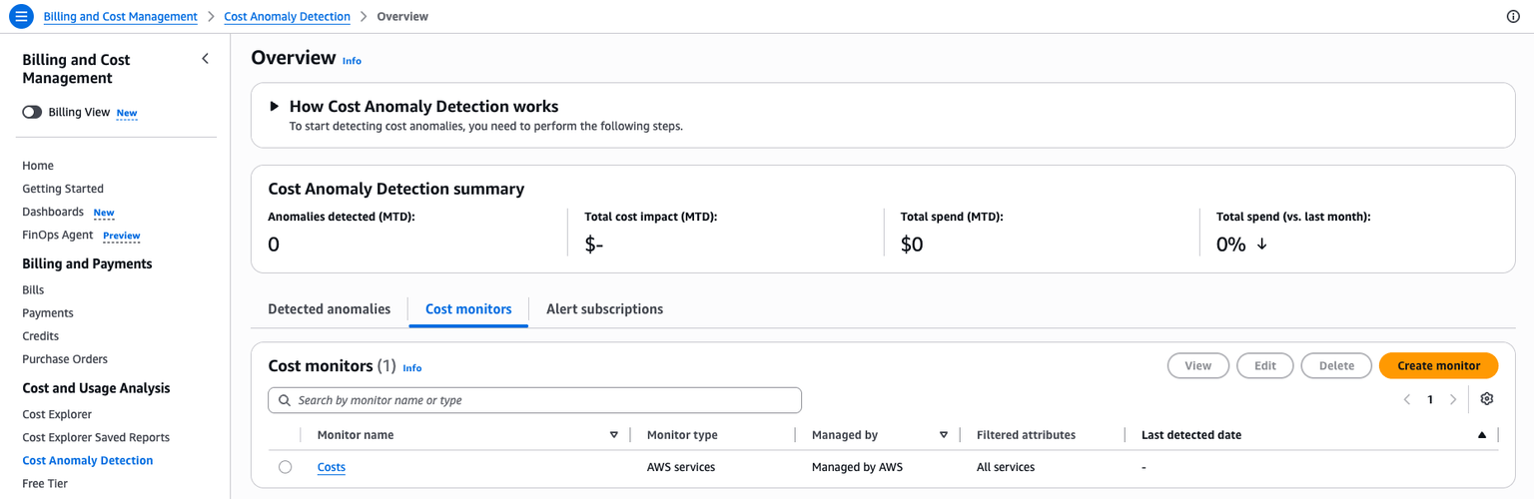
Task: Open Purchase Orders in sidebar
Action: click(65, 358)
